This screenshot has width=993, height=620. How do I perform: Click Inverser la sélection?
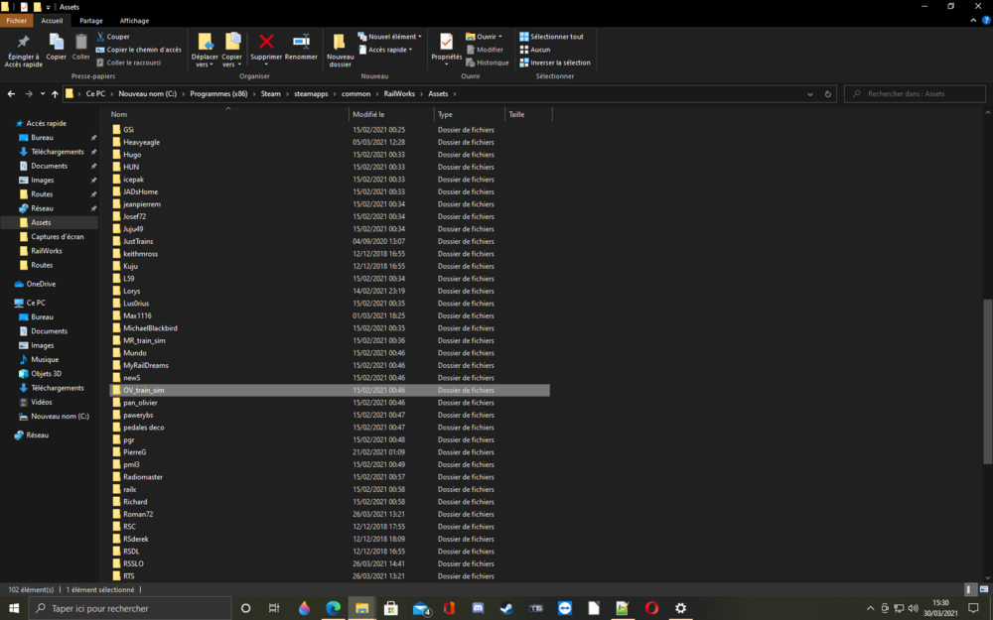tap(555, 62)
